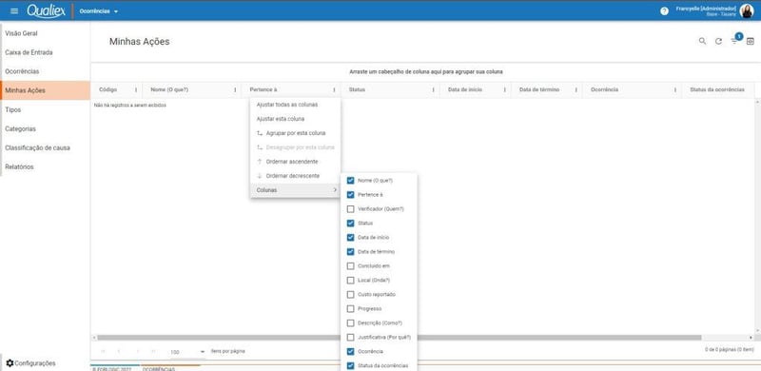
Task: Check the Custo reportado column
Action: pyautogui.click(x=350, y=294)
